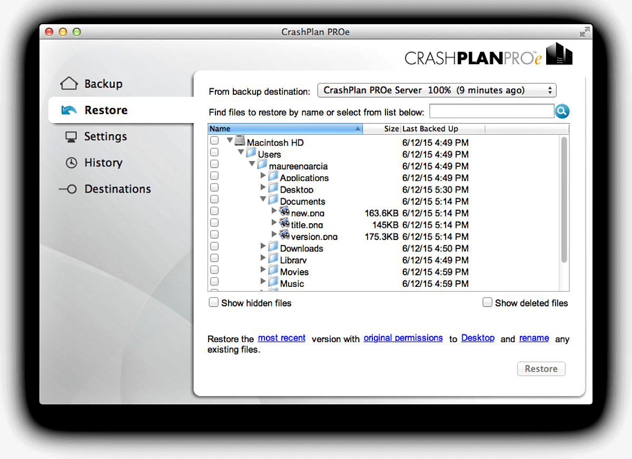632x459 pixels.
Task: Click the blue search magnifier icon
Action: (x=562, y=111)
